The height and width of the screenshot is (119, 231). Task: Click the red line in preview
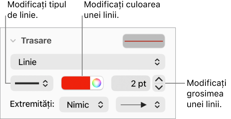[x=144, y=41]
